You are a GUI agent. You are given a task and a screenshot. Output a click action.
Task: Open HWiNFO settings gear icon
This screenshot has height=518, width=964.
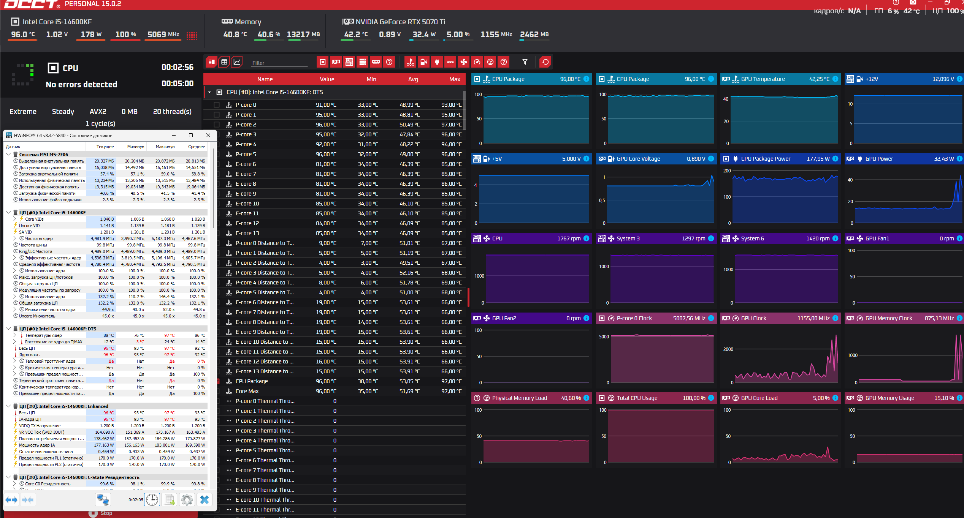(187, 500)
